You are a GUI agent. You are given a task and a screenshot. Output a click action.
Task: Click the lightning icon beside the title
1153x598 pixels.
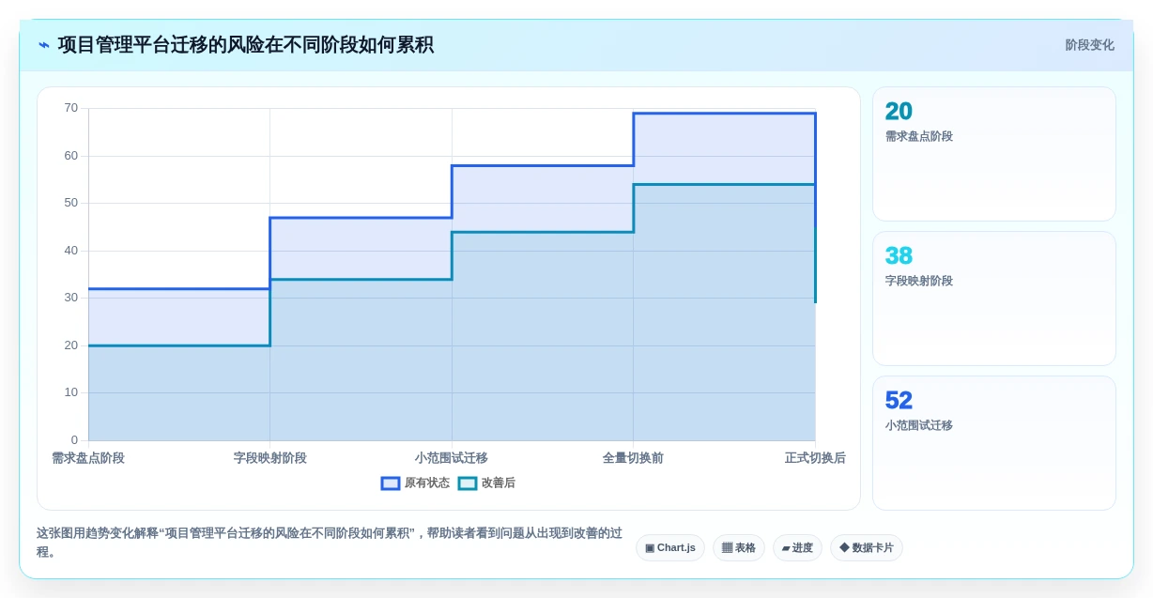44,45
